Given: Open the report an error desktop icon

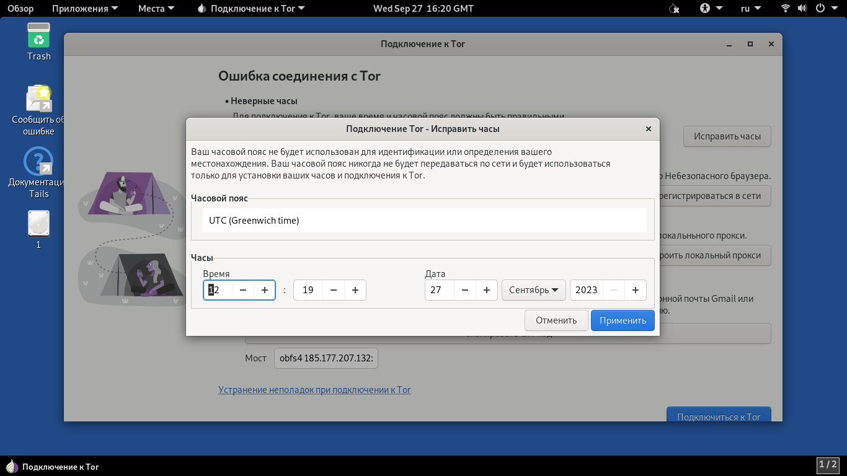Looking at the screenshot, I should coord(38,100).
